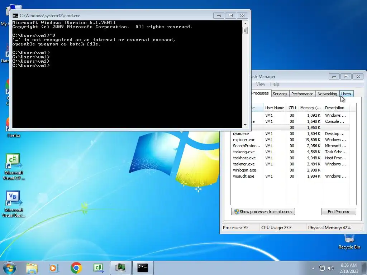
Task: Click the cmd.exe title bar icon
Action: pos(15,16)
